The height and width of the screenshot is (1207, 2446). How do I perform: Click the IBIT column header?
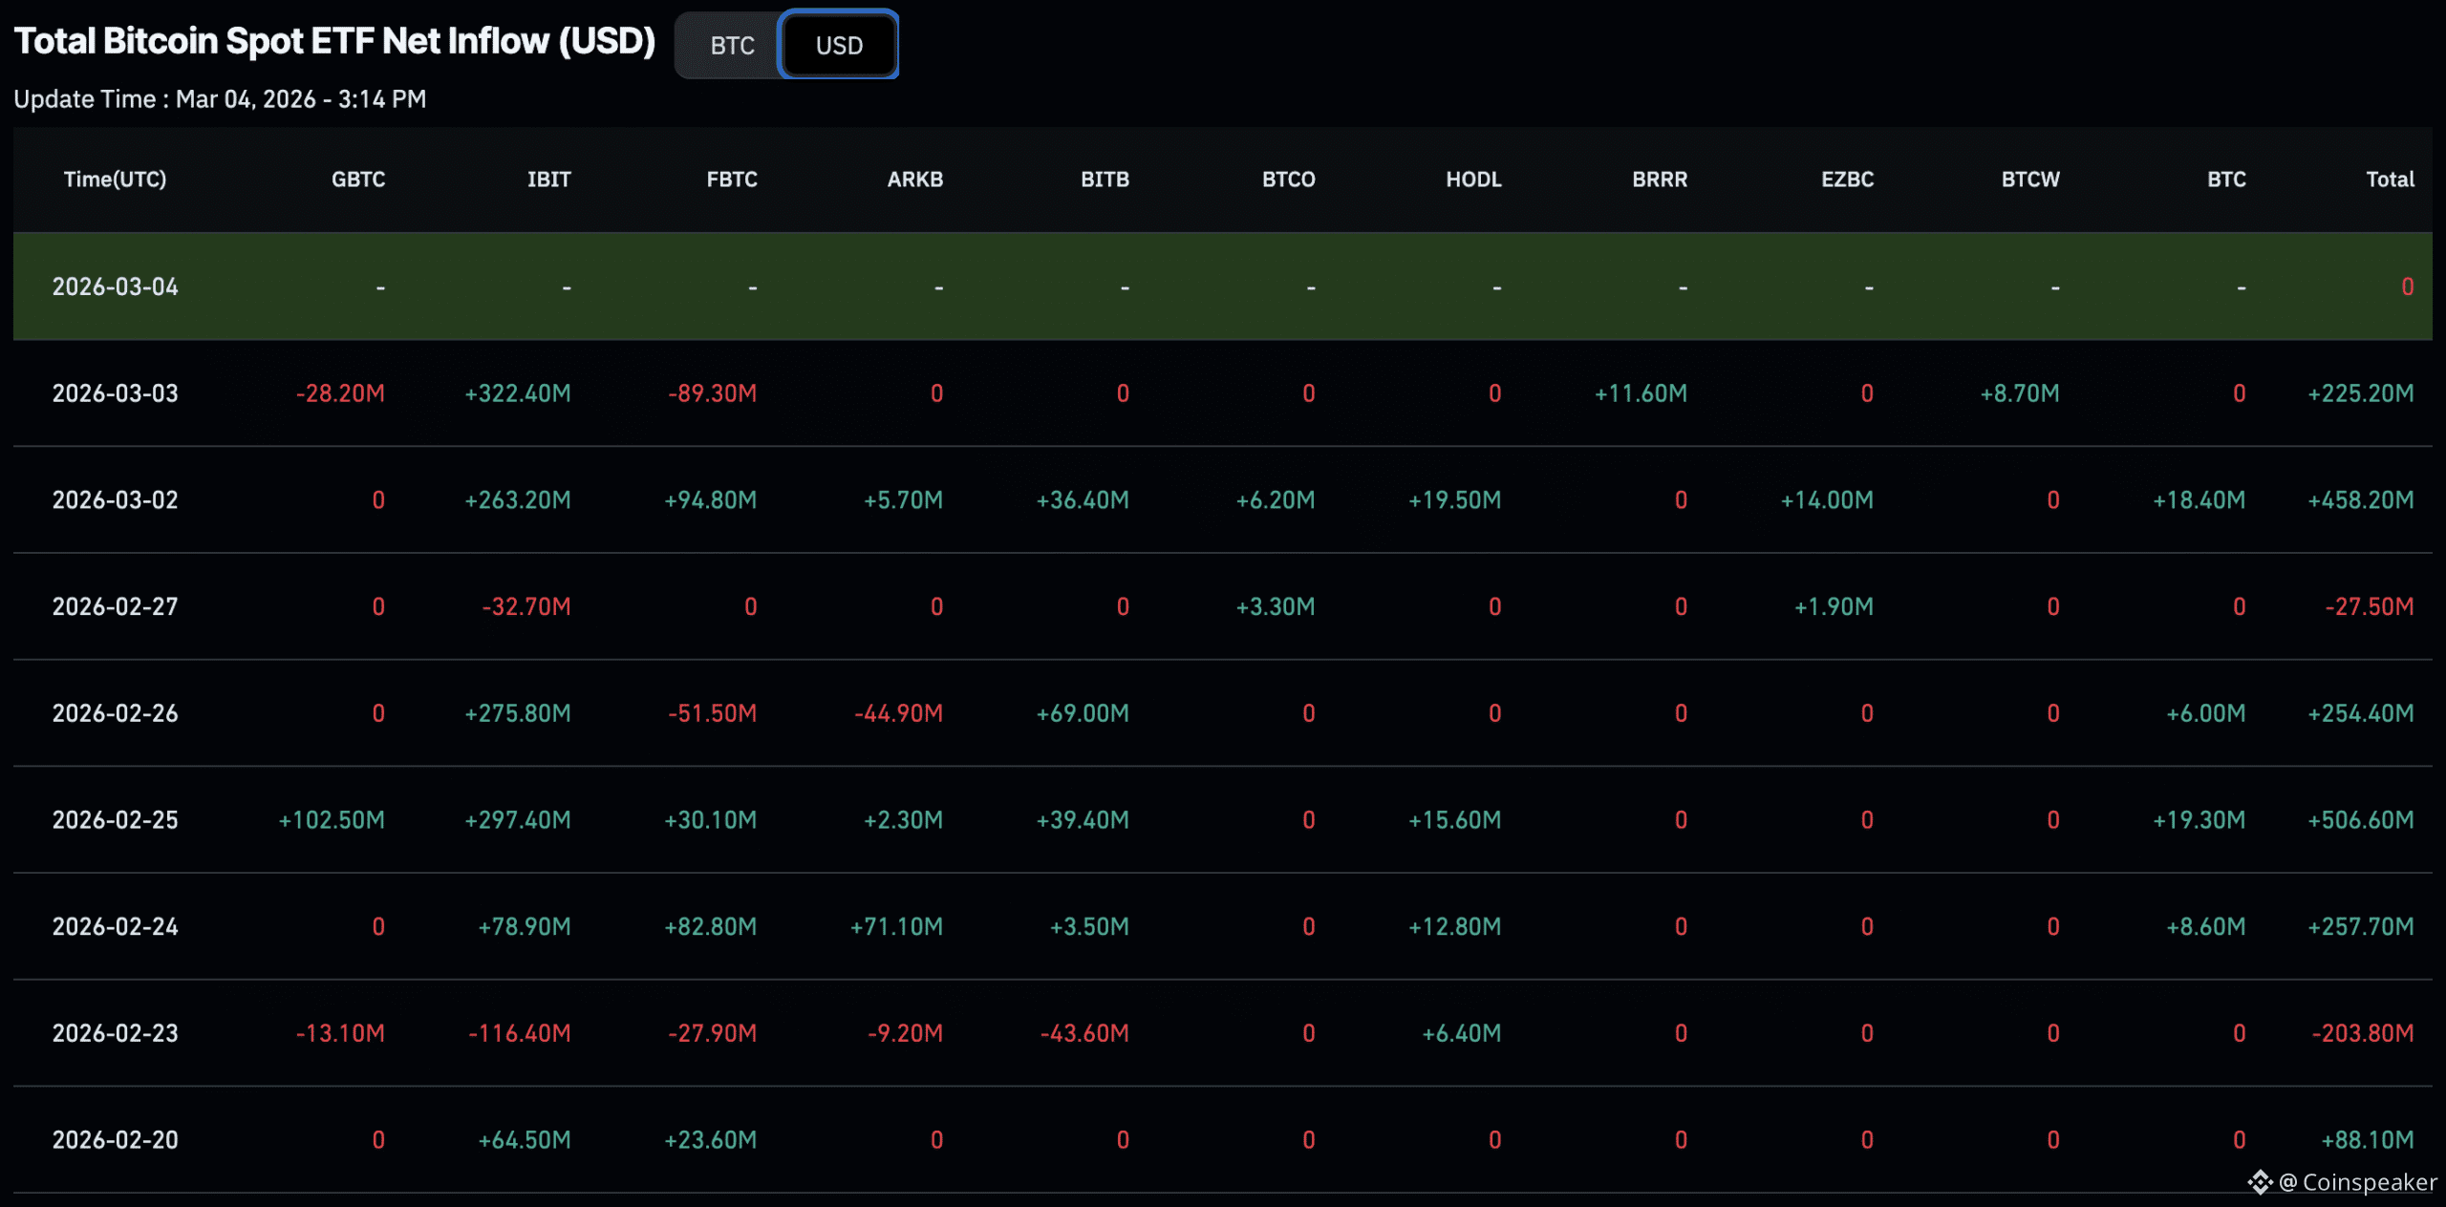click(x=548, y=180)
